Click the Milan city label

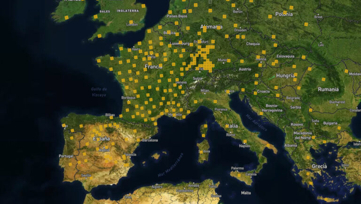pyautogui.click(x=204, y=90)
